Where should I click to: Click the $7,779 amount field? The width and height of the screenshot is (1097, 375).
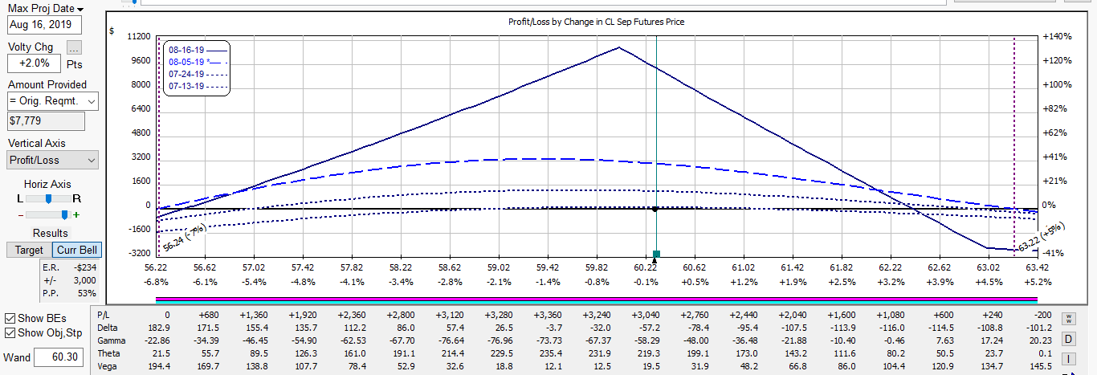[46, 121]
